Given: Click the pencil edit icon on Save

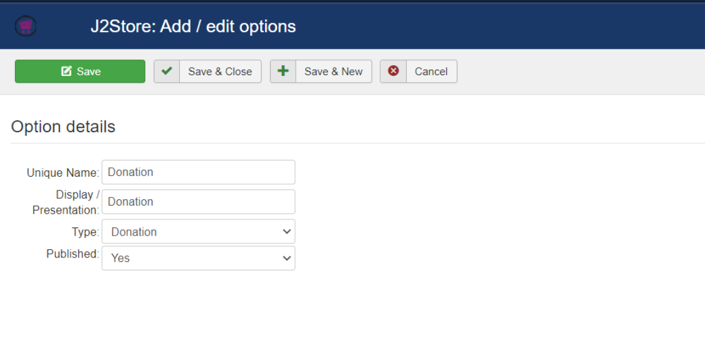Looking at the screenshot, I should (66, 71).
